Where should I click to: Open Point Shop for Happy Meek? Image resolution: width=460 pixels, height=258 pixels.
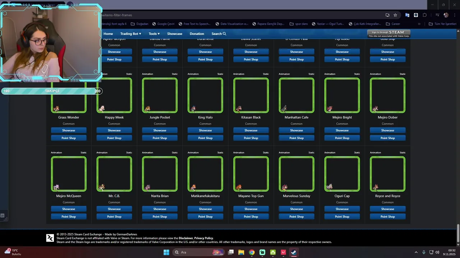[114, 138]
